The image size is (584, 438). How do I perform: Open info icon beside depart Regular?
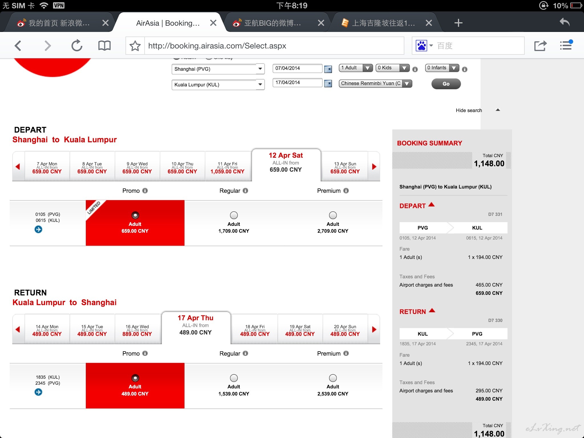tap(246, 190)
